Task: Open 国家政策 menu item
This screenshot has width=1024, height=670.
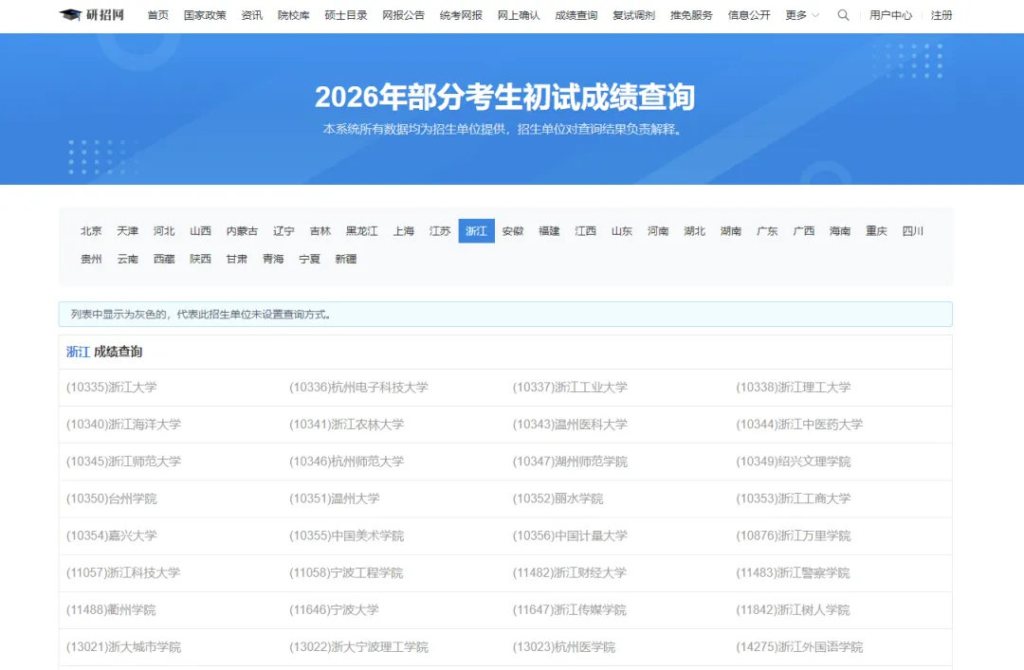Action: [205, 15]
